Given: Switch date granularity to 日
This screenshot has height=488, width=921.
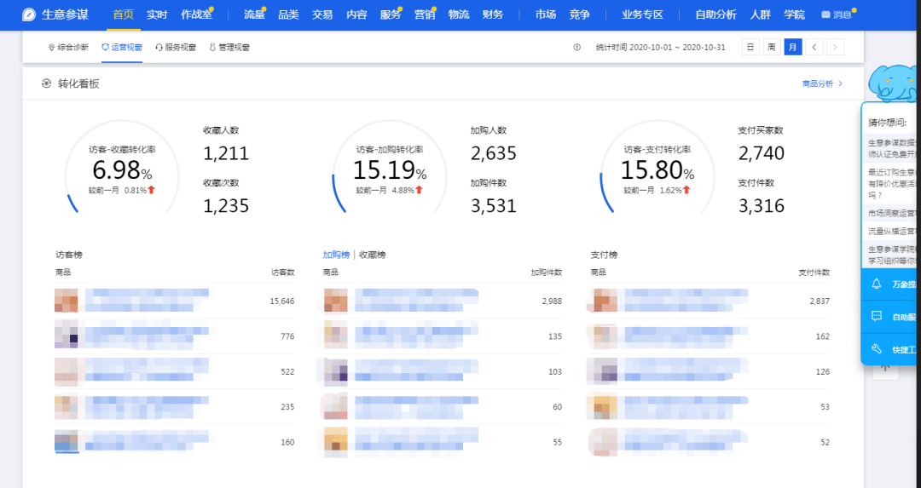Looking at the screenshot, I should pos(750,47).
